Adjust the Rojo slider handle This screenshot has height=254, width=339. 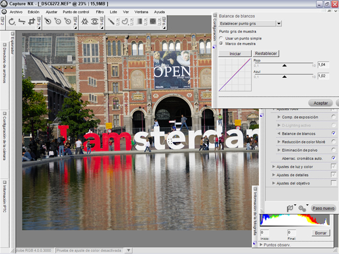coord(285,65)
